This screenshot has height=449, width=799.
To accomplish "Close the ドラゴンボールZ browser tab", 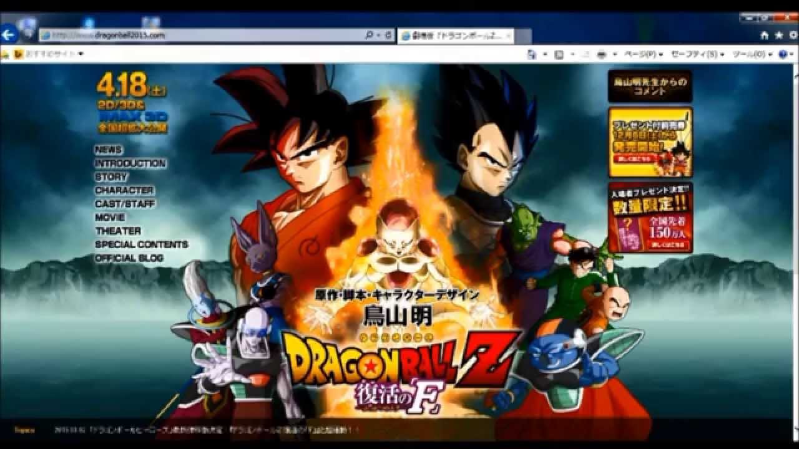I will coord(509,36).
